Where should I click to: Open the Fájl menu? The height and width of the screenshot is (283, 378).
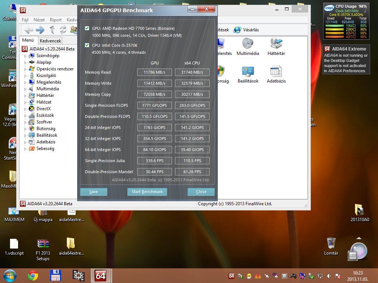pyautogui.click(x=25, y=20)
